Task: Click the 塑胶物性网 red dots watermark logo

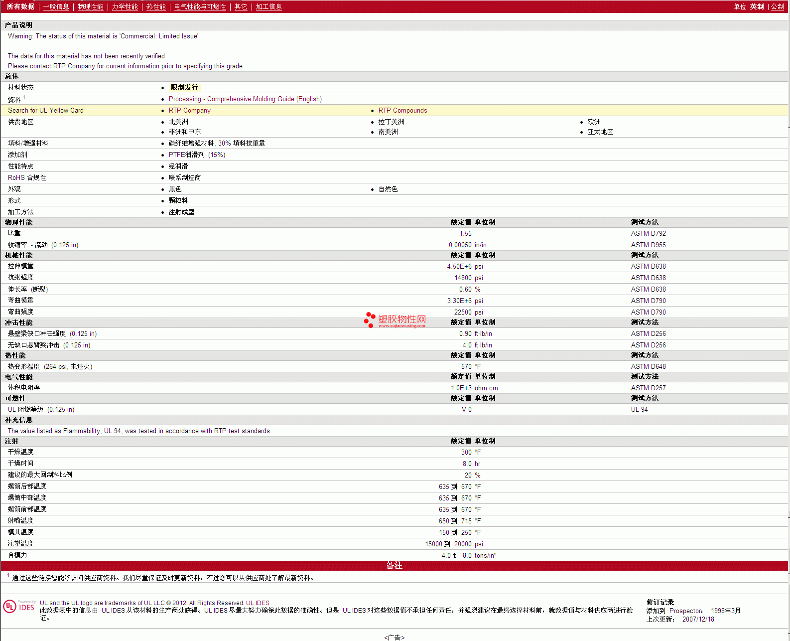Action: click(370, 320)
